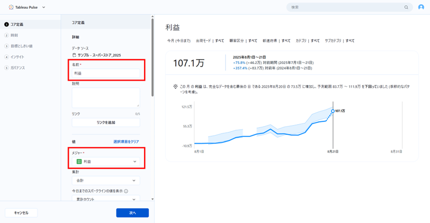Click the info icon beside スパークライン label
The height and width of the screenshot is (223, 430).
click(126, 191)
